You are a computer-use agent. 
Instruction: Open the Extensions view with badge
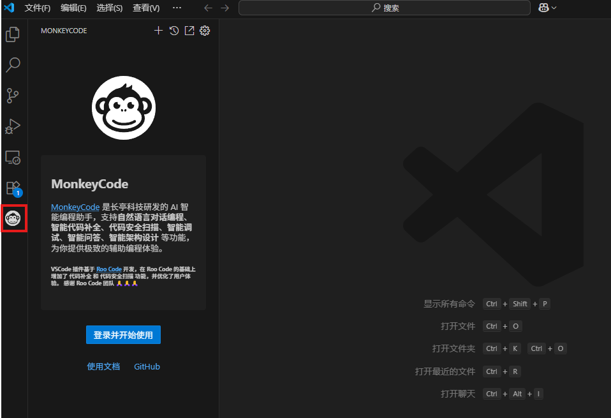(14, 188)
